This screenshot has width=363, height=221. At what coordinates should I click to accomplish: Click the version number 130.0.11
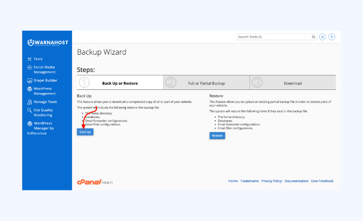pos(107,183)
